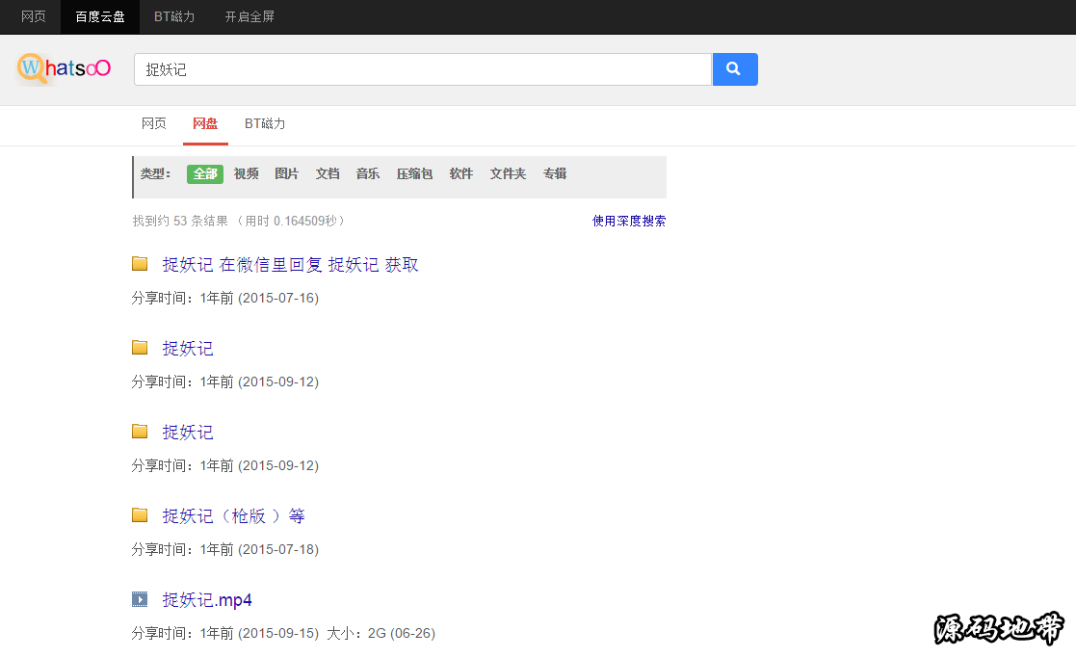
Task: Enable fullscreen via 开启全屏
Action: coord(249,16)
